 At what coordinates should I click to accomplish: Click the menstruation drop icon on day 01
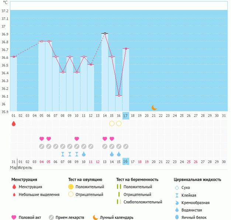14,123
